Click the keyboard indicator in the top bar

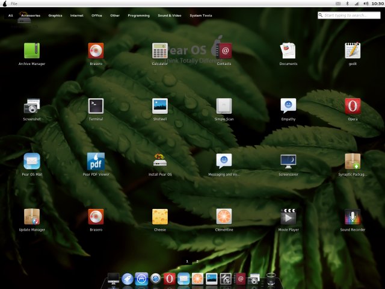pos(338,4)
